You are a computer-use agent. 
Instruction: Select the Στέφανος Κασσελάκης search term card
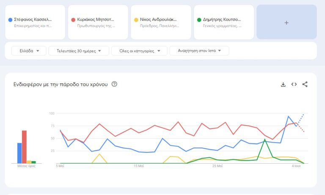tap(35, 22)
